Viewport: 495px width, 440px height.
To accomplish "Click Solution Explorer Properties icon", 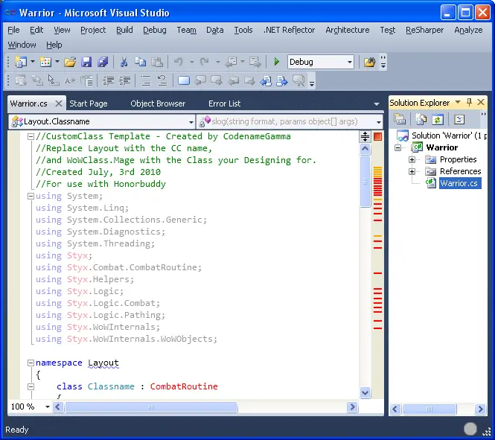I will pos(400,119).
